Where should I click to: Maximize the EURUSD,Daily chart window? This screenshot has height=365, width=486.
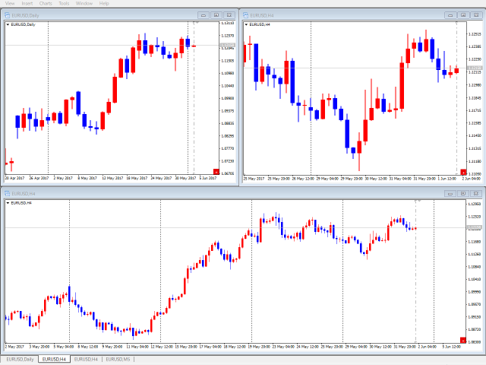216,14
